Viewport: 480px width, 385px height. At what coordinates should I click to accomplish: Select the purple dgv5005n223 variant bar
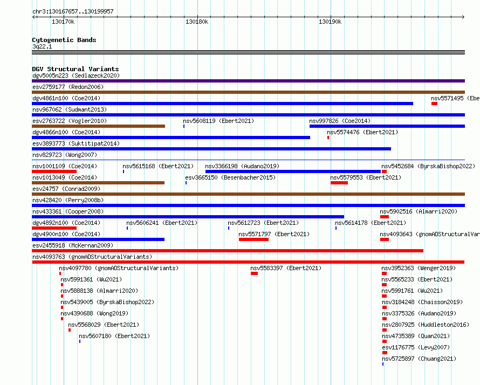[248, 81]
